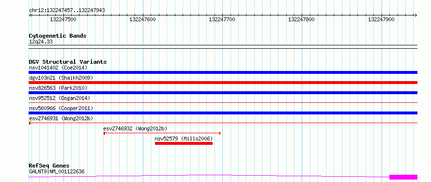
Task: Click ruler position 132247800
Action: 302,19
